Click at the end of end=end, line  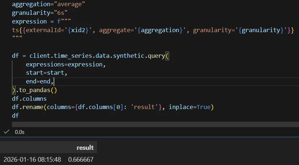53,82
